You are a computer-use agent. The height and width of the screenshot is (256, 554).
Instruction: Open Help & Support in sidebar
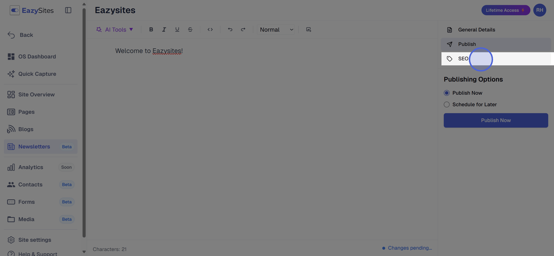41,253
